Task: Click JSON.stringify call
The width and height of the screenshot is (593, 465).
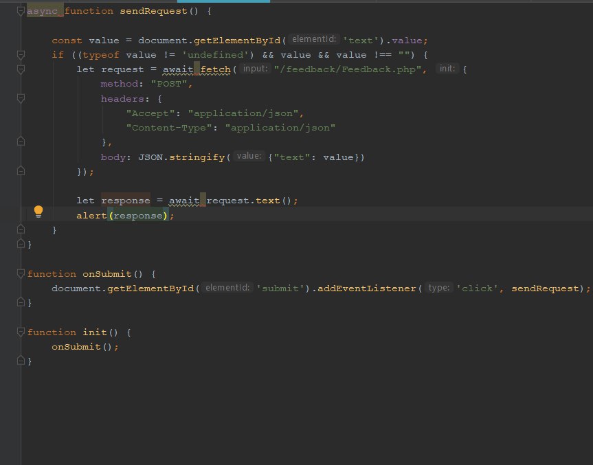Action: (x=181, y=157)
